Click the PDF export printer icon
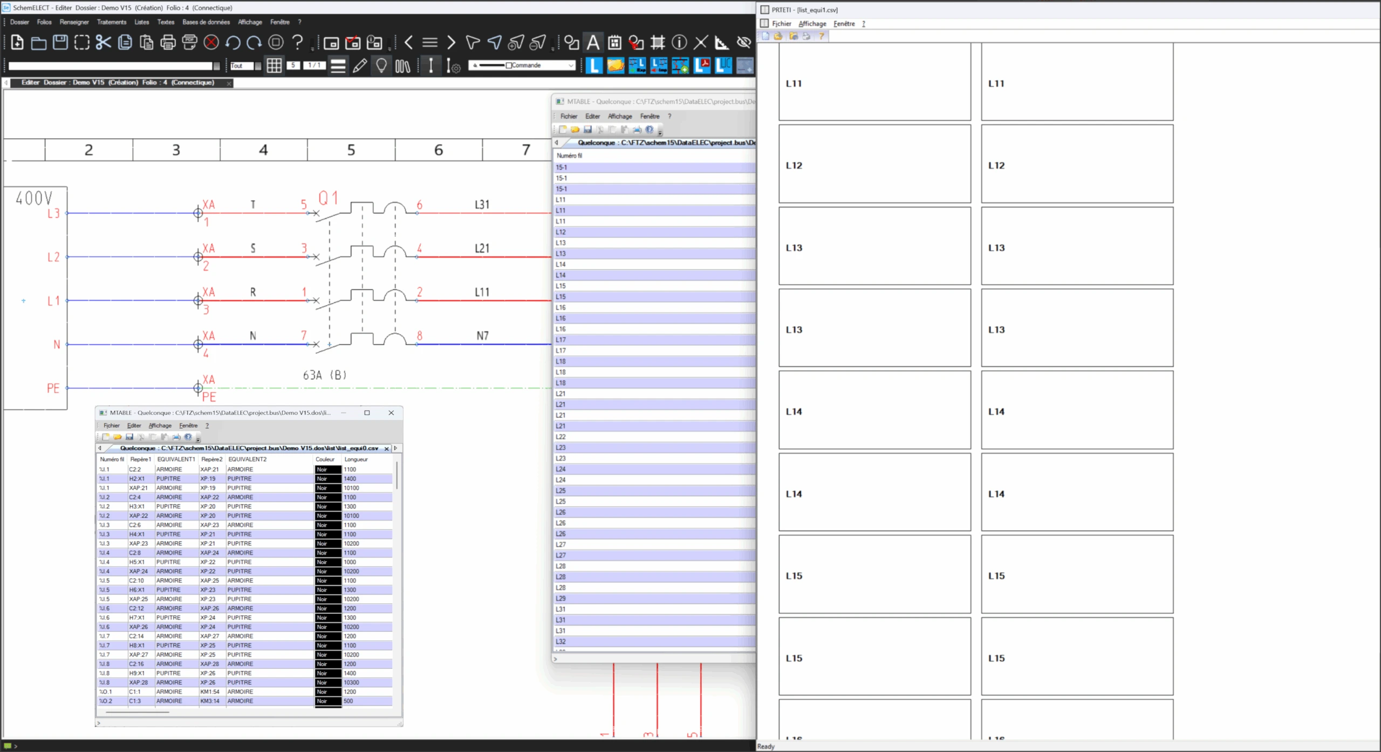The width and height of the screenshot is (1381, 752). click(189, 42)
